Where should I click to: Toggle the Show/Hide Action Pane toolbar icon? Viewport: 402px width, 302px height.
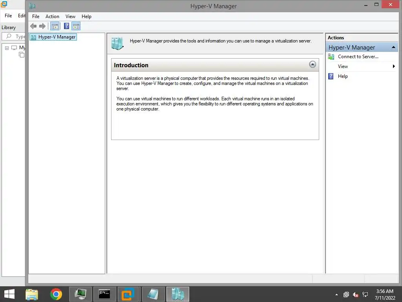[x=76, y=26]
